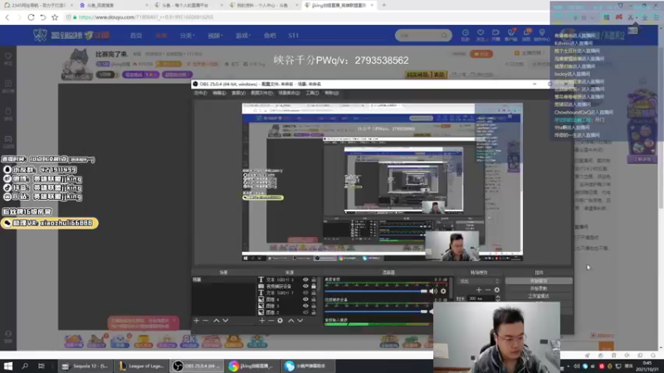This screenshot has height=373, width=664.
Task: Toggle visibility of the 图像 2 source
Action: point(305,312)
